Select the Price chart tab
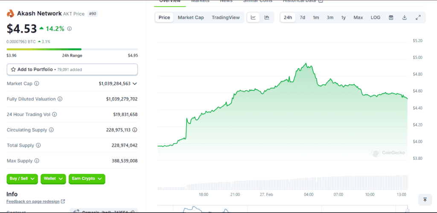Viewport: 437px width, 213px height. 164,17
